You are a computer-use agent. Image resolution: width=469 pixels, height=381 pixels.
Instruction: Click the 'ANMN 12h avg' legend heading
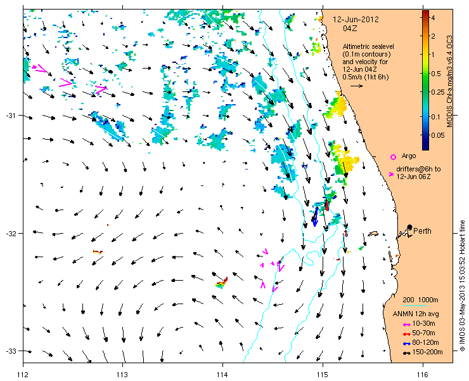coord(416,314)
